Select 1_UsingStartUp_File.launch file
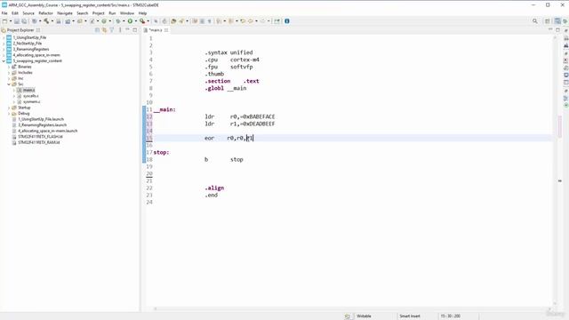 click(x=41, y=119)
